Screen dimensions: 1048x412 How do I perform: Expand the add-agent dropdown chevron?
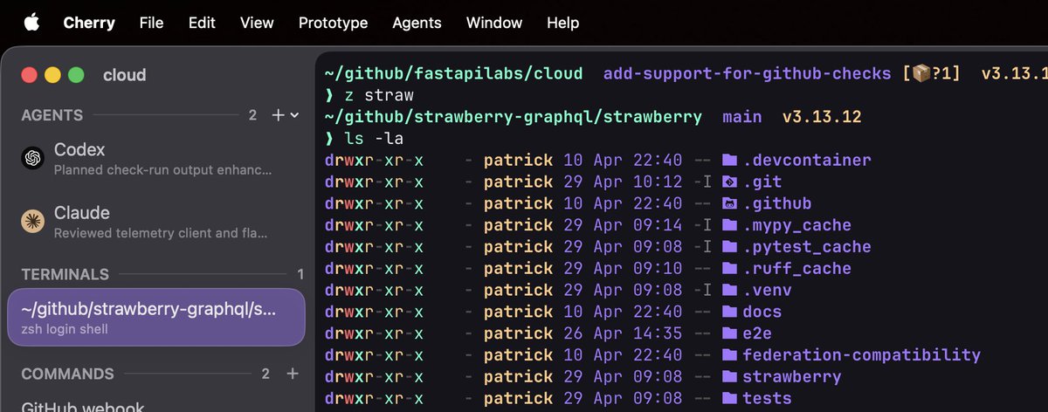294,115
